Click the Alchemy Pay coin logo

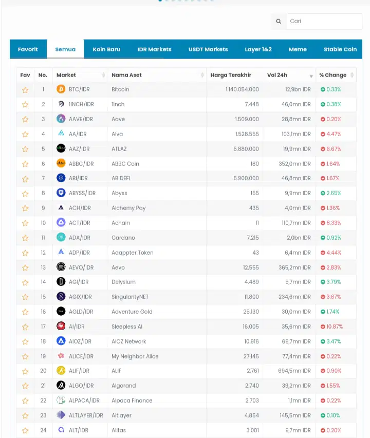tap(61, 207)
